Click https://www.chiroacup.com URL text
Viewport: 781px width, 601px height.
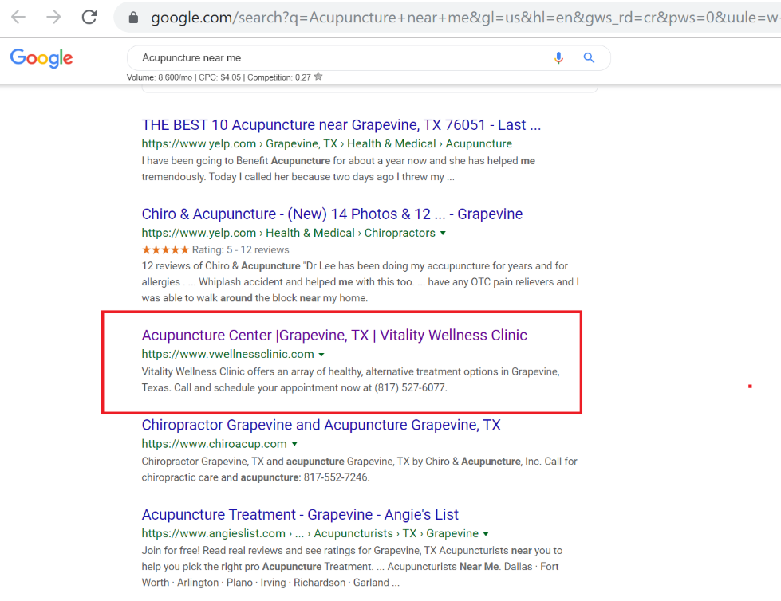point(214,444)
